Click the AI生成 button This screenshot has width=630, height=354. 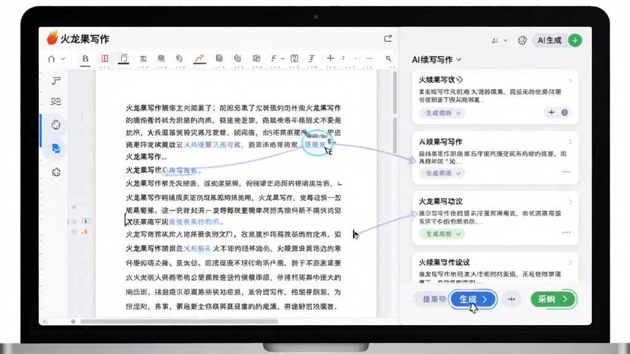[x=549, y=40]
